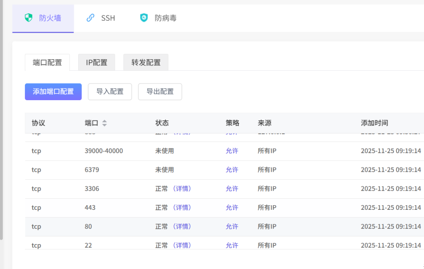Image resolution: width=424 pixels, height=269 pixels.
Task: Click the SSH link chain icon
Action: point(90,18)
